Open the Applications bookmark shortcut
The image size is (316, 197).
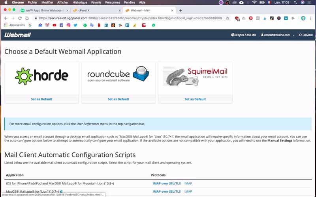(x=14, y=25)
